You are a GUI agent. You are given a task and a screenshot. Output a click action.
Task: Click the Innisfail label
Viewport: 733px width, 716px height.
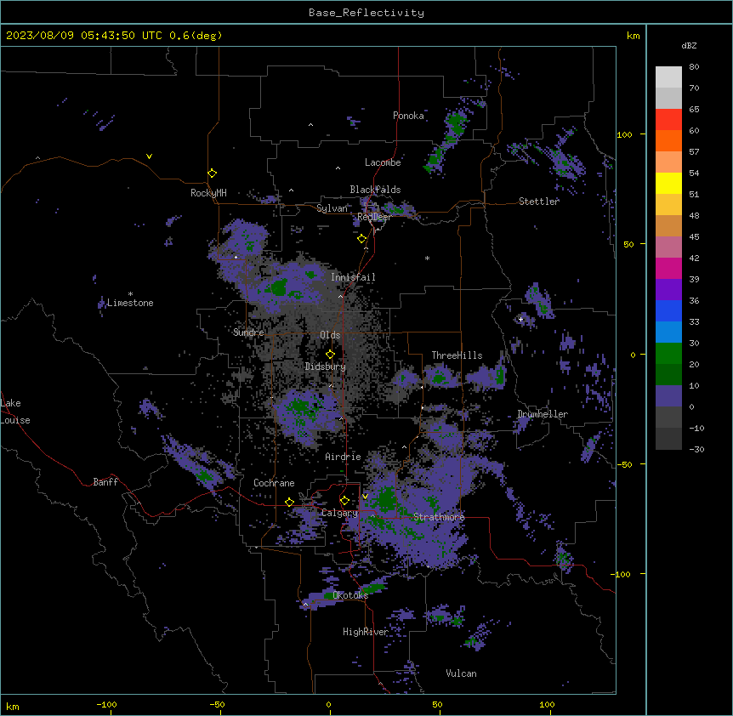click(x=353, y=277)
